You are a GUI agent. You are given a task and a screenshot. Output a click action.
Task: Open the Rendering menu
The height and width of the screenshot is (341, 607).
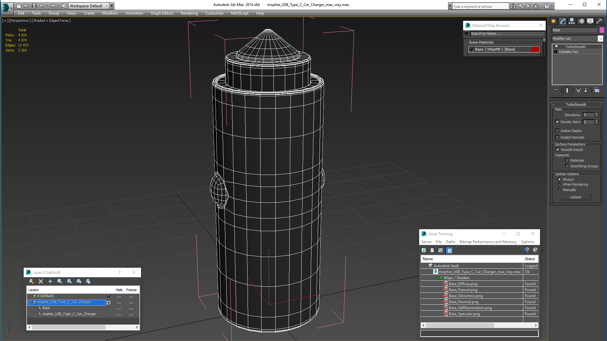pyautogui.click(x=189, y=13)
